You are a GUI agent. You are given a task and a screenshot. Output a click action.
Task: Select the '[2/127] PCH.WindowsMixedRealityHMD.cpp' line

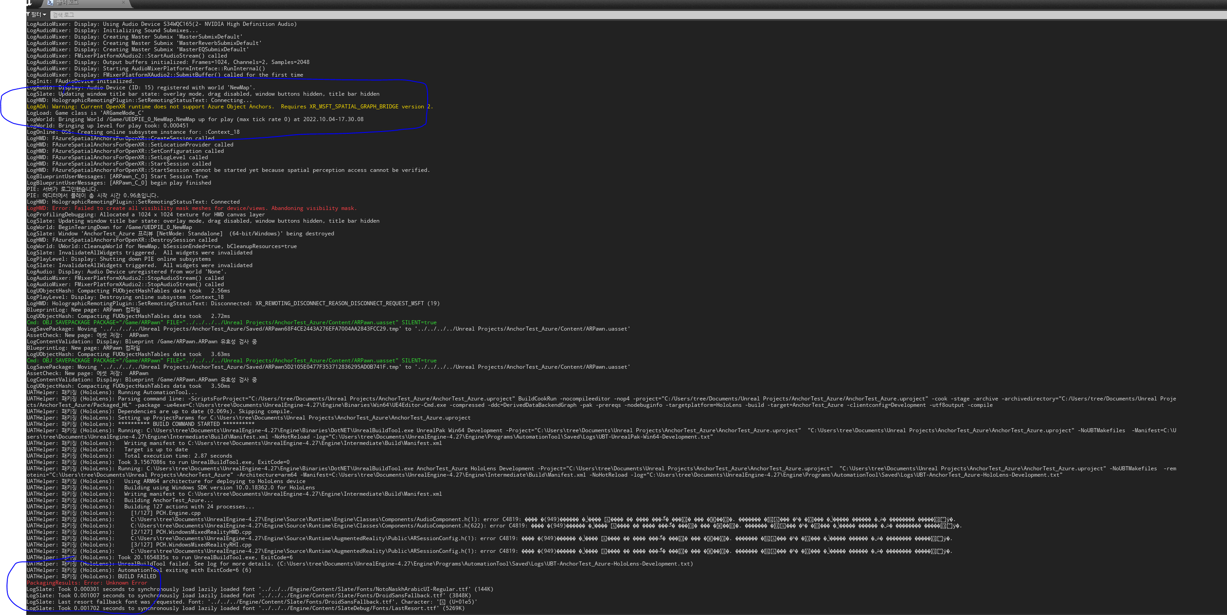139,532
